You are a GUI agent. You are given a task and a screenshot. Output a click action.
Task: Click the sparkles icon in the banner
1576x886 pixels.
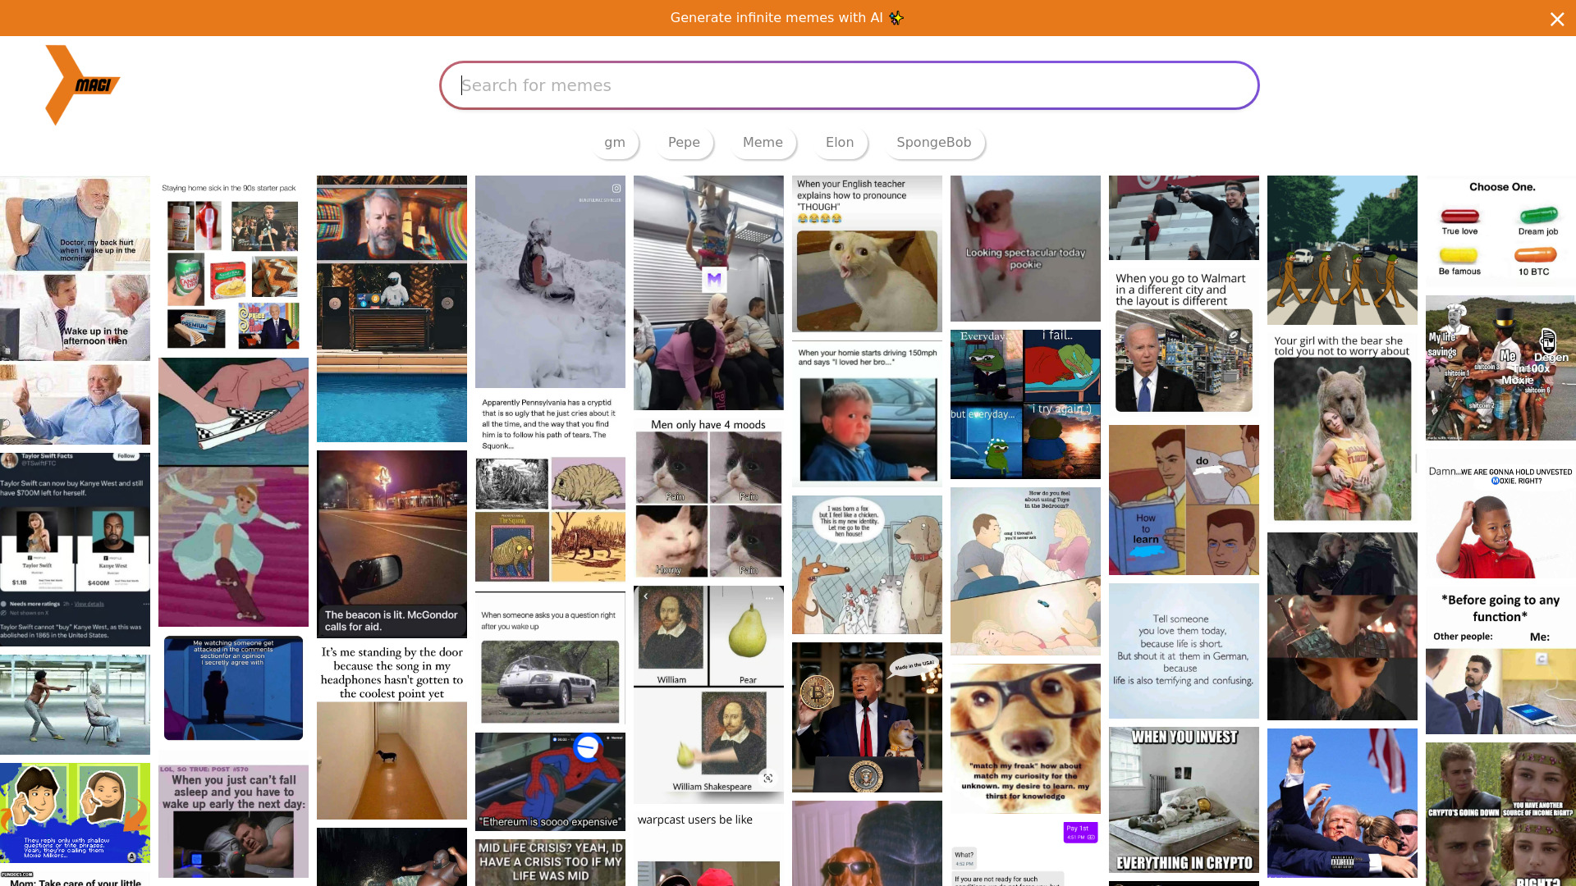(896, 17)
